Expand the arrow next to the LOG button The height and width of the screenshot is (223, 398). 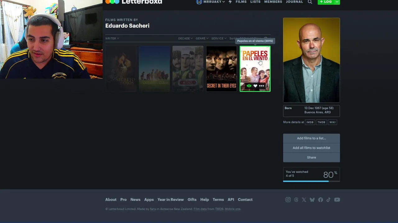tap(337, 2)
